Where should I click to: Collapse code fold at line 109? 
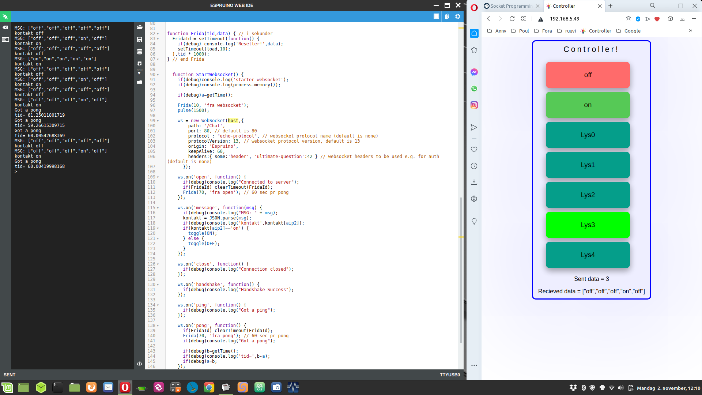[158, 177]
